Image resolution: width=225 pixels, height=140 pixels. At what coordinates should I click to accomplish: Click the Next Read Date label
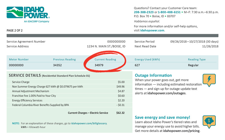tap(145, 46)
